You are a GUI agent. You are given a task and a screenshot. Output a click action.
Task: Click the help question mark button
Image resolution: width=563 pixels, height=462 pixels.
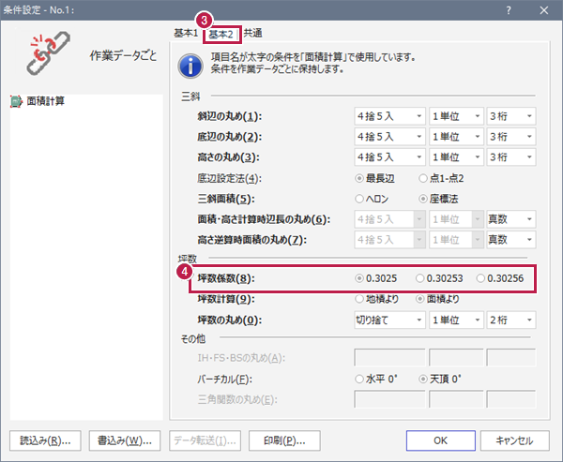(x=509, y=9)
